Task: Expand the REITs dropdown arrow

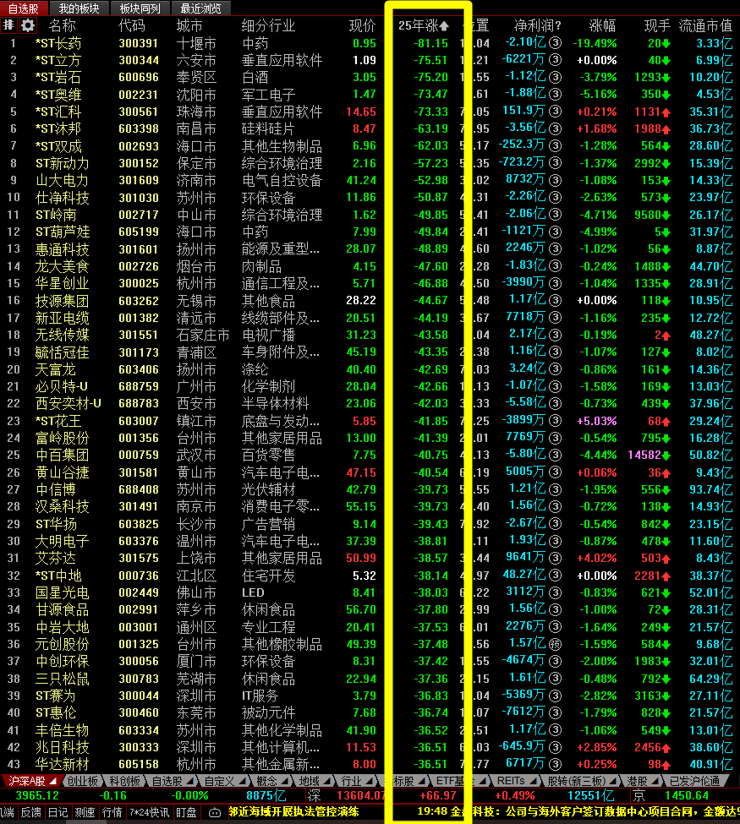Action: pos(533,782)
